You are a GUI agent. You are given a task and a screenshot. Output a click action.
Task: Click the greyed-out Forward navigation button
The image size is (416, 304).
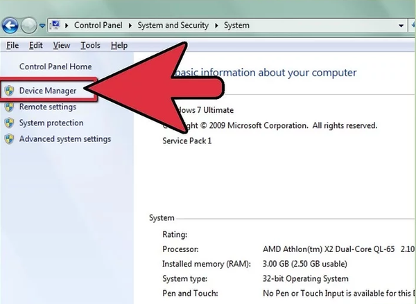[29, 26]
